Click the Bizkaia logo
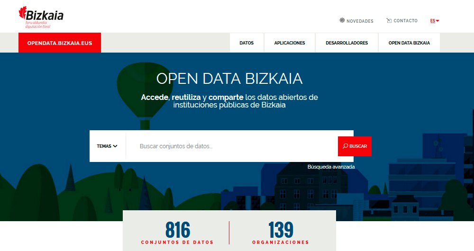474x251 pixels. (x=41, y=17)
